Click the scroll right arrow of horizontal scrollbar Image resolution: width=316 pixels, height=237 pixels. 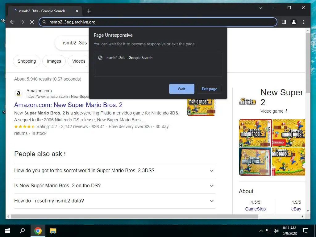point(303,216)
